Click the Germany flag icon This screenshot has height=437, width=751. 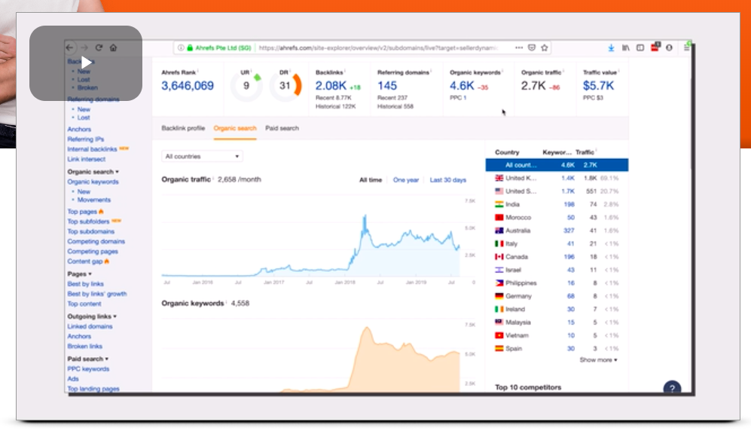499,296
